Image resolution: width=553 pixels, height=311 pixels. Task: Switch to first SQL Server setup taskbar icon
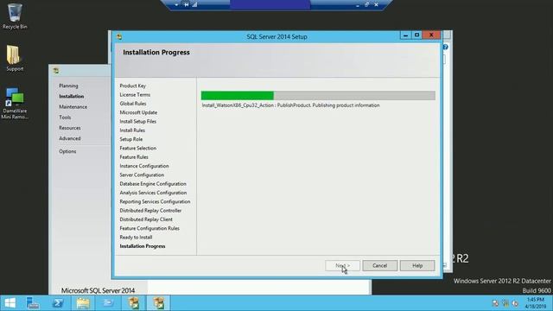(134, 303)
